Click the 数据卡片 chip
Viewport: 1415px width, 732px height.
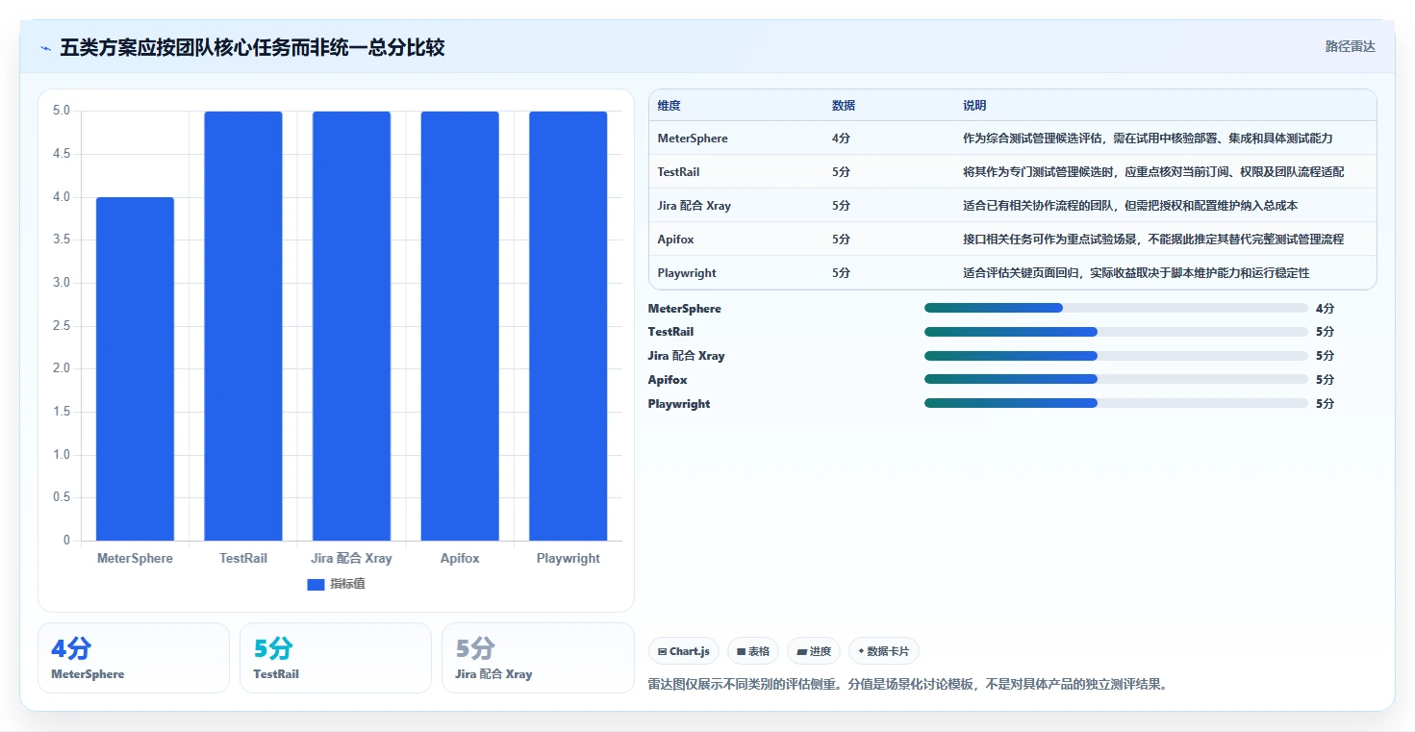tap(884, 651)
